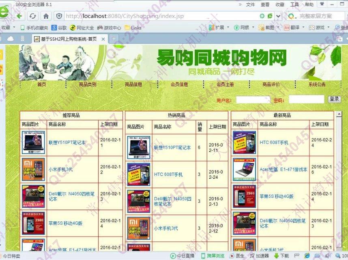Open 联想Y510PT笔记本 link in 推荐商品
This screenshot has width=348, height=260.
[x=67, y=143]
